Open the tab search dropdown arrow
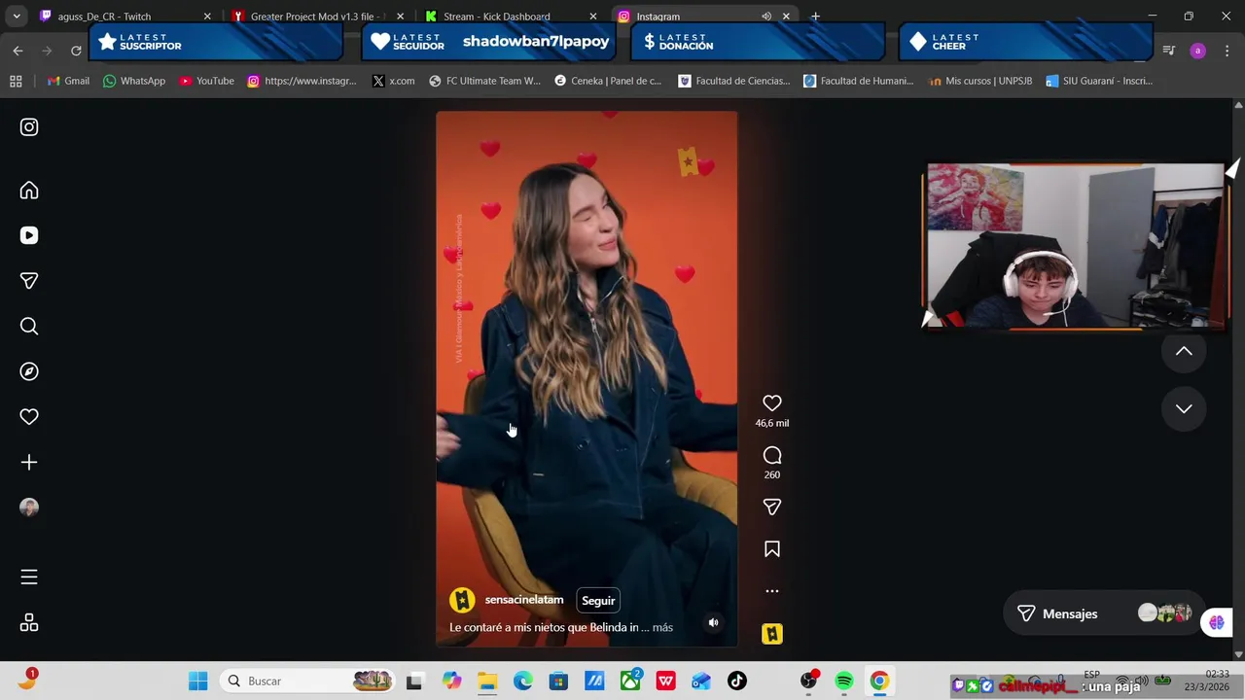Image resolution: width=1245 pixels, height=700 pixels. 17,17
